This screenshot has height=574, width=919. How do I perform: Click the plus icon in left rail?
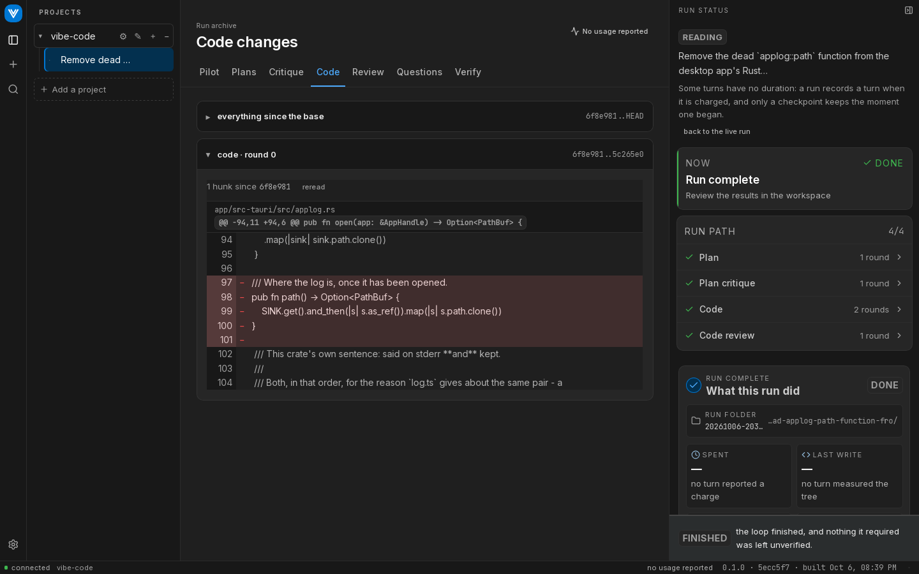(x=13, y=64)
